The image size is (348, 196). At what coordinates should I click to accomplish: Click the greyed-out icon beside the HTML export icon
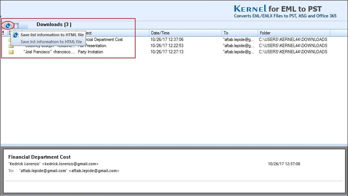(x=16, y=25)
